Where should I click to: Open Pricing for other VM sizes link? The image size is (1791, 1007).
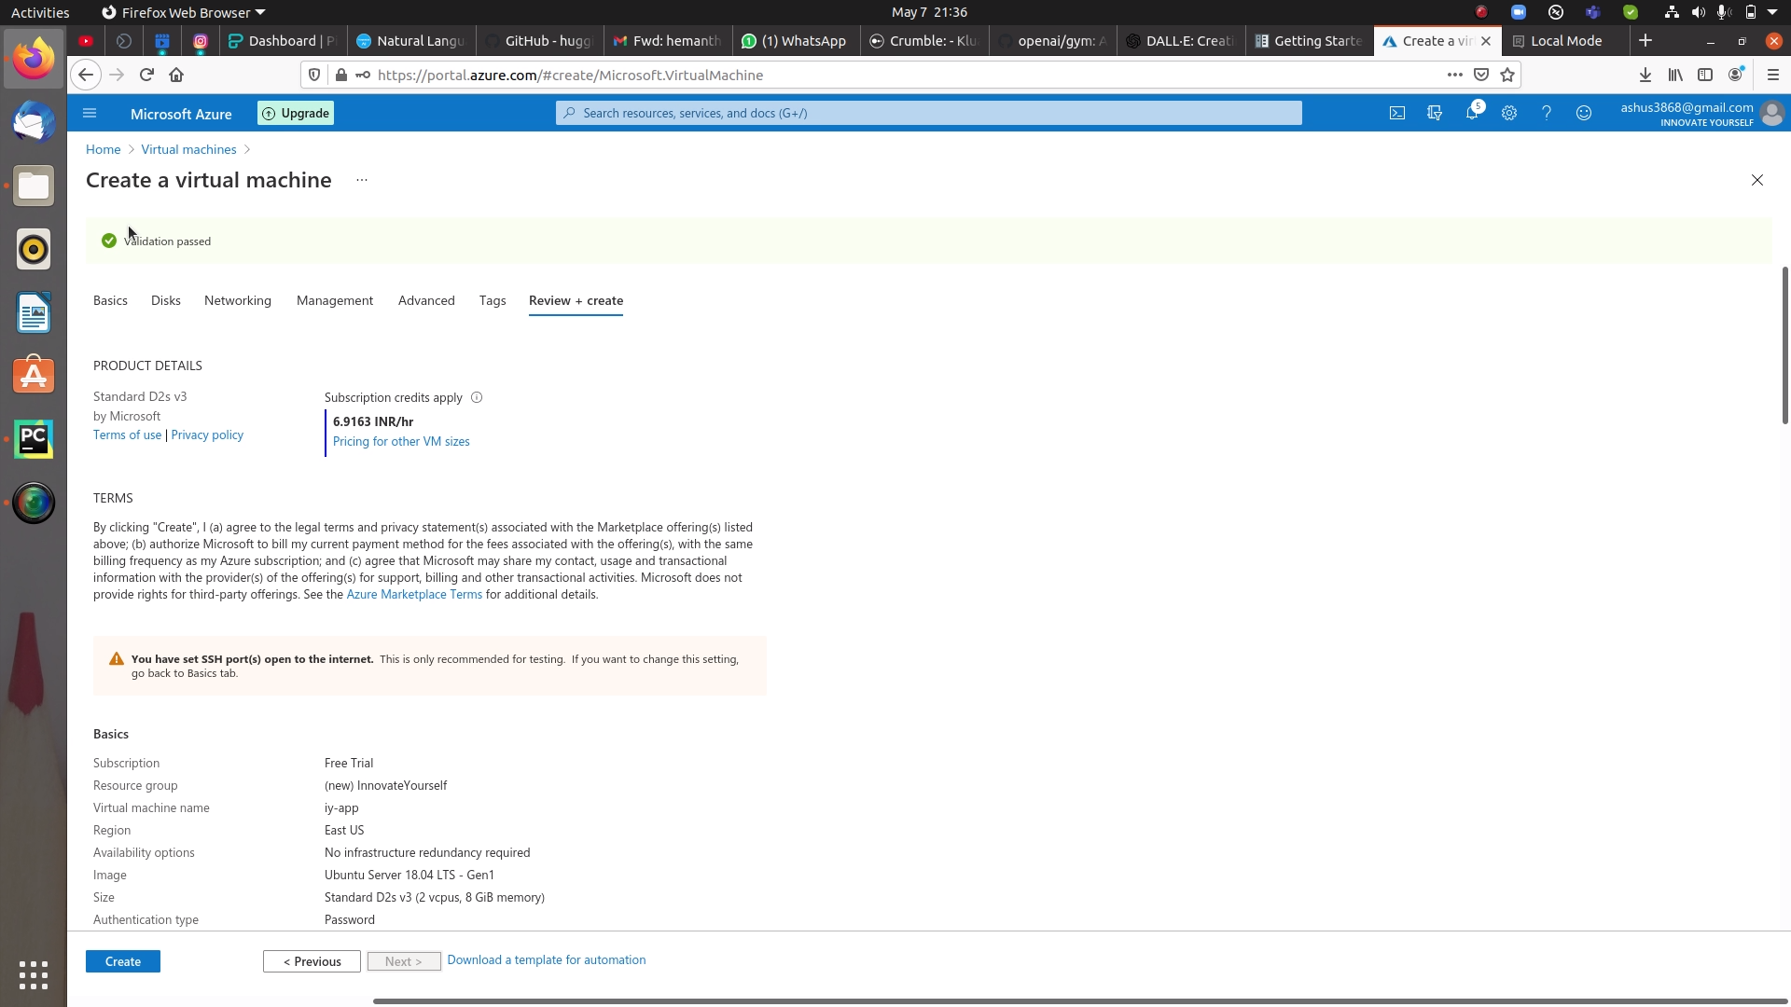click(x=401, y=441)
